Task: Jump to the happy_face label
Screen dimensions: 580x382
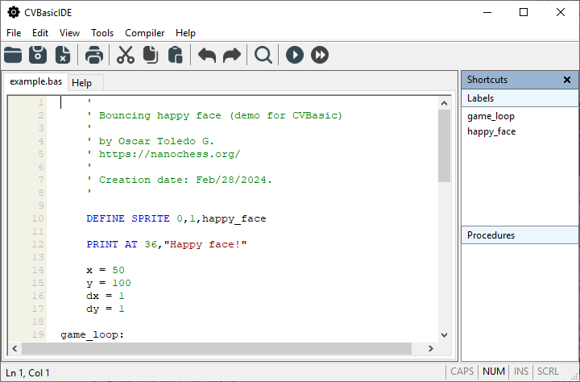Action: [491, 131]
